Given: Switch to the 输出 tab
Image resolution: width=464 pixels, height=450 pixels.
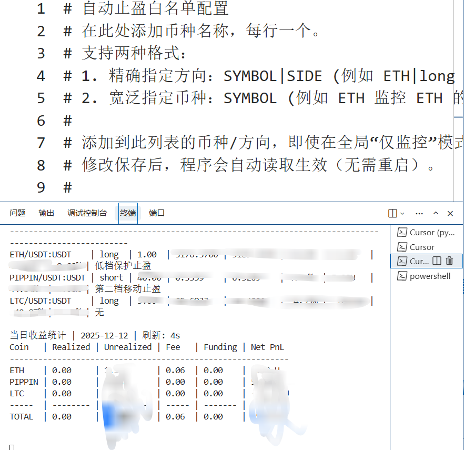Looking at the screenshot, I should [46, 213].
